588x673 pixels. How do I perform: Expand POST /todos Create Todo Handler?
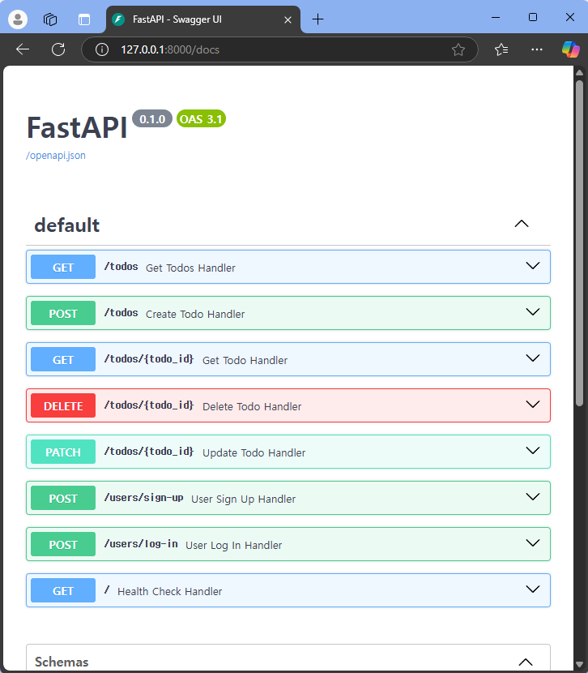pyautogui.click(x=288, y=313)
